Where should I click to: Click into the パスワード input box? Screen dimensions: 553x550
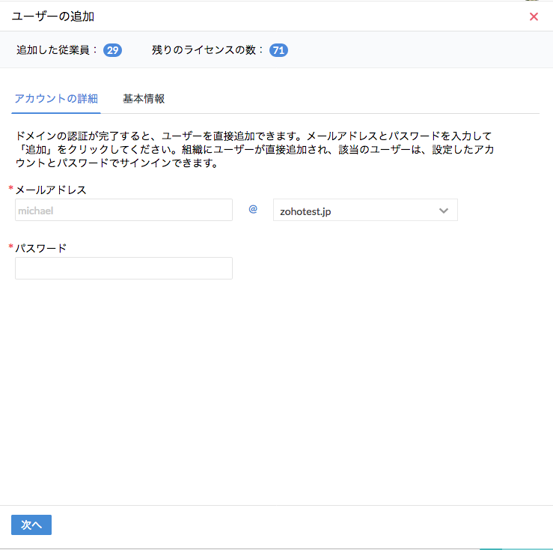coord(123,268)
